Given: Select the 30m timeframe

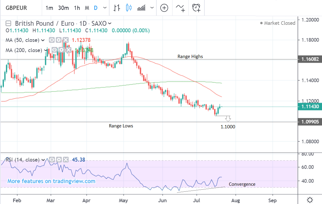Looking at the screenshot, I should pyautogui.click(x=63, y=8).
